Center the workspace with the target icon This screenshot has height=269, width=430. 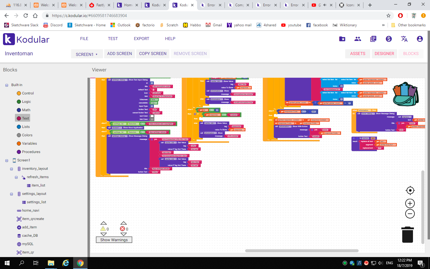[x=410, y=190]
